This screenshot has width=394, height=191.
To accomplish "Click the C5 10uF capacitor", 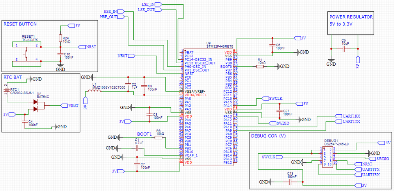I will [x=344, y=49].
